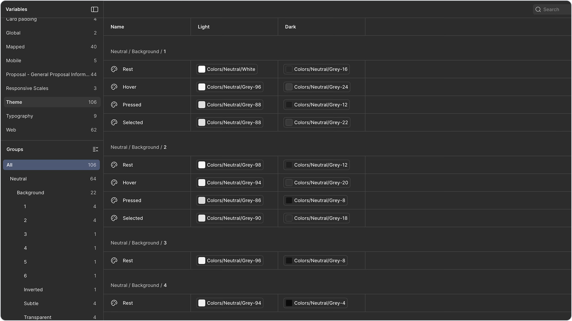Click the sort icon next to Groups header
Viewport: 572px width, 321px height.
[x=96, y=149]
